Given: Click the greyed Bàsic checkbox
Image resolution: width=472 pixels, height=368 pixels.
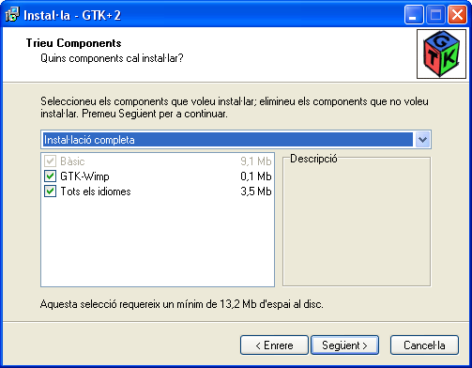Looking at the screenshot, I should (x=50, y=161).
